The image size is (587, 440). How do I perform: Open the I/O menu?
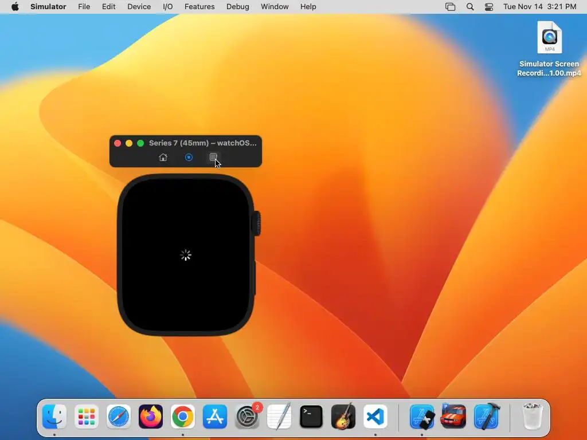coord(168,7)
